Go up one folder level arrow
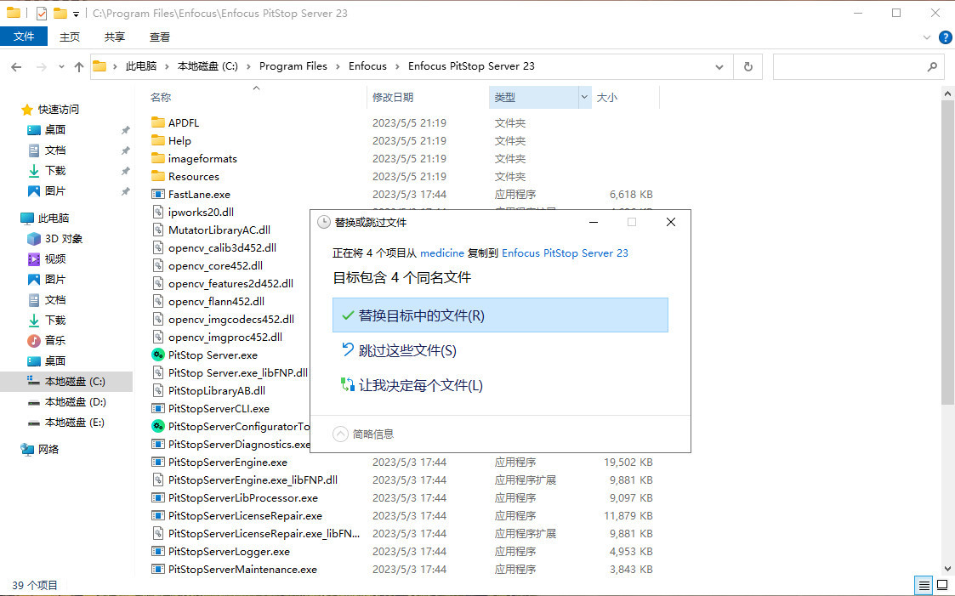 (x=78, y=67)
